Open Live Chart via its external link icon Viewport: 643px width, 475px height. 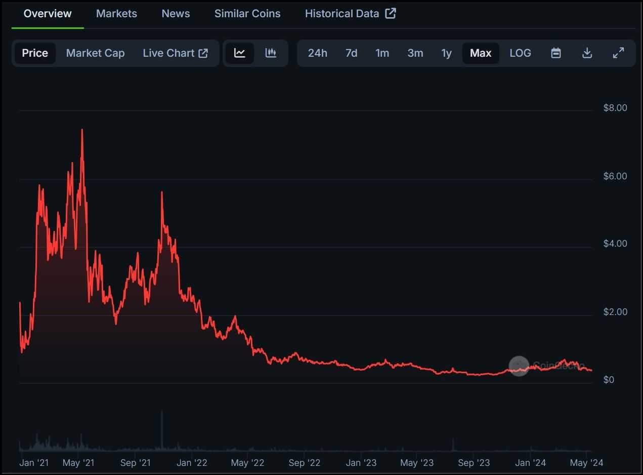pyautogui.click(x=203, y=53)
